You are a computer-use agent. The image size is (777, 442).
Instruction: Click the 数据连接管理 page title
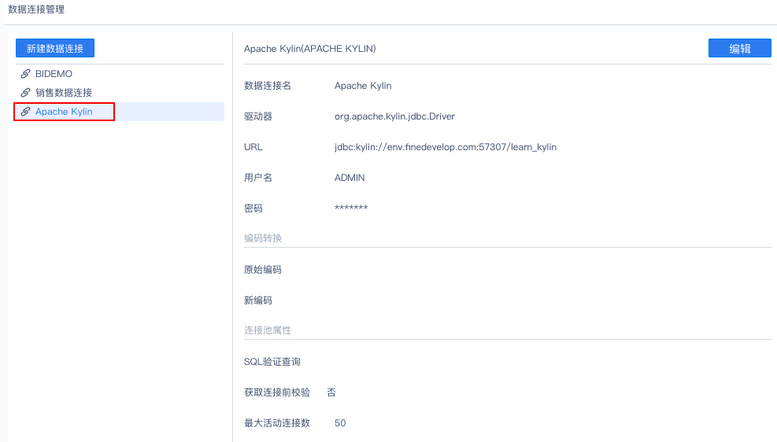coord(36,9)
